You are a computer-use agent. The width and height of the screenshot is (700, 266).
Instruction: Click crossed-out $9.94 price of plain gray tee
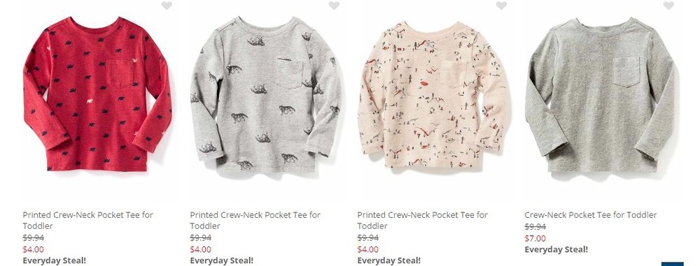(535, 226)
